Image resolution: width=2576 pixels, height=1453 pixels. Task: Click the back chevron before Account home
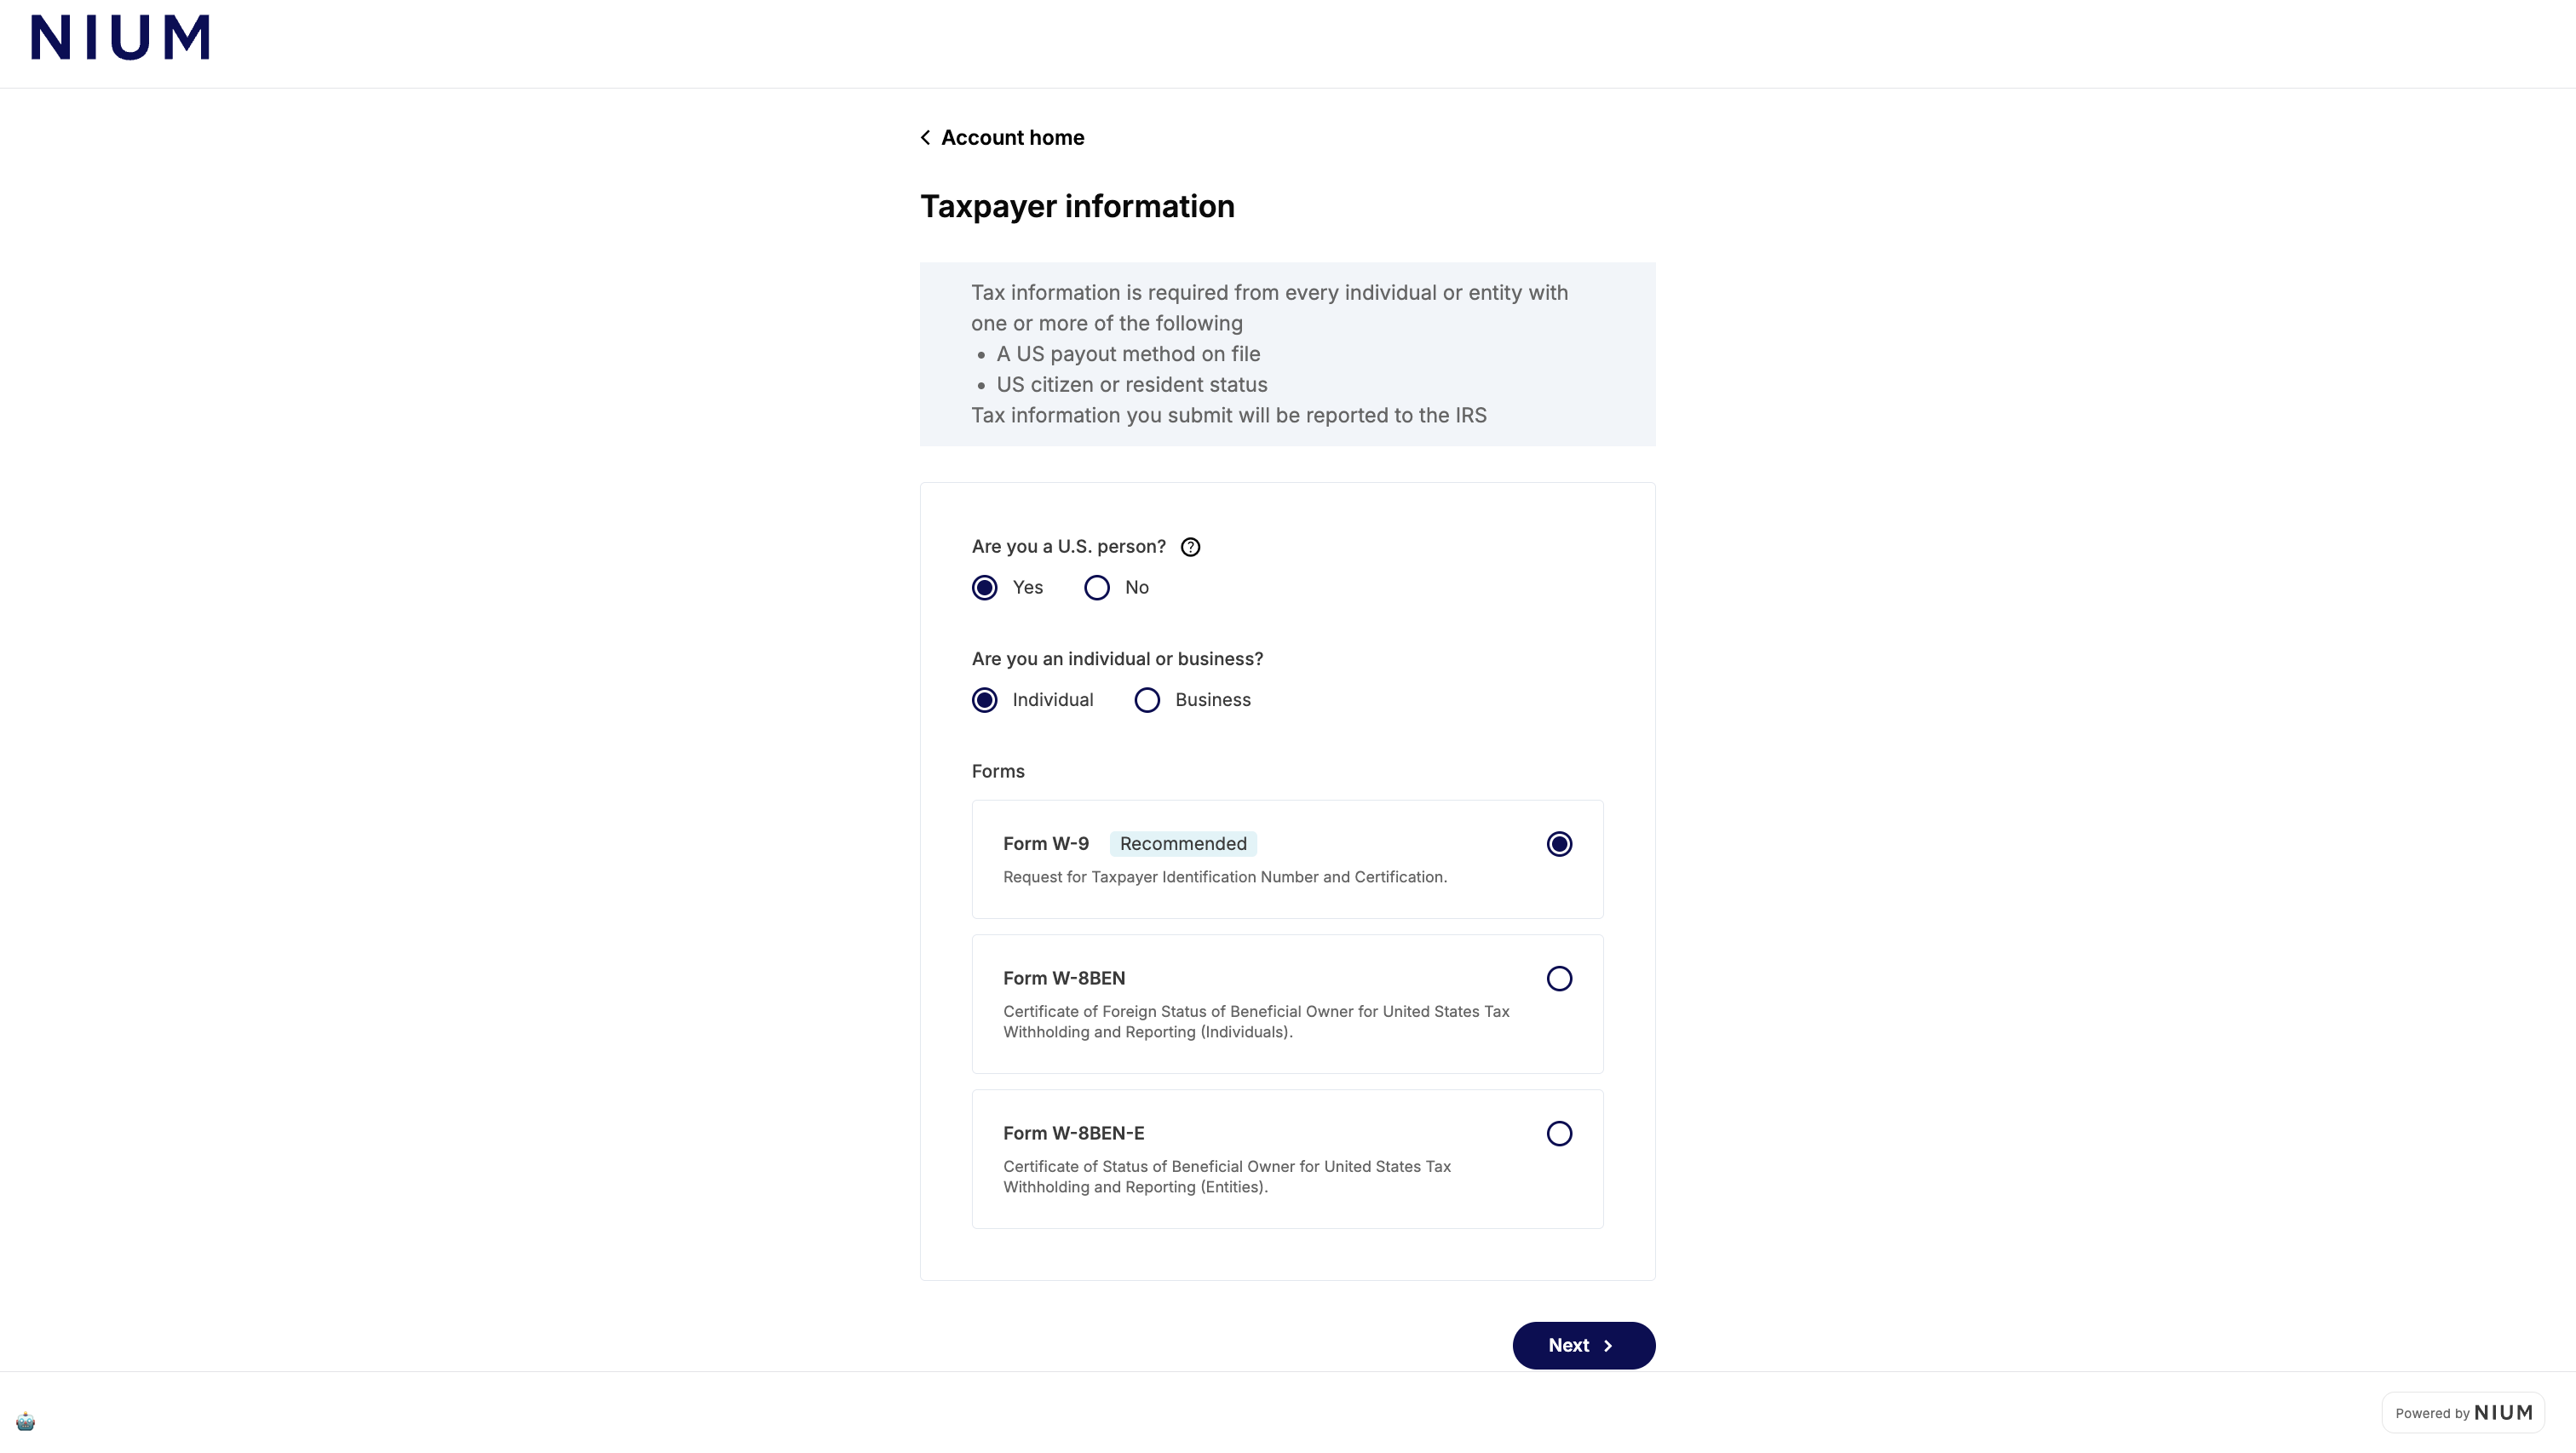(925, 138)
